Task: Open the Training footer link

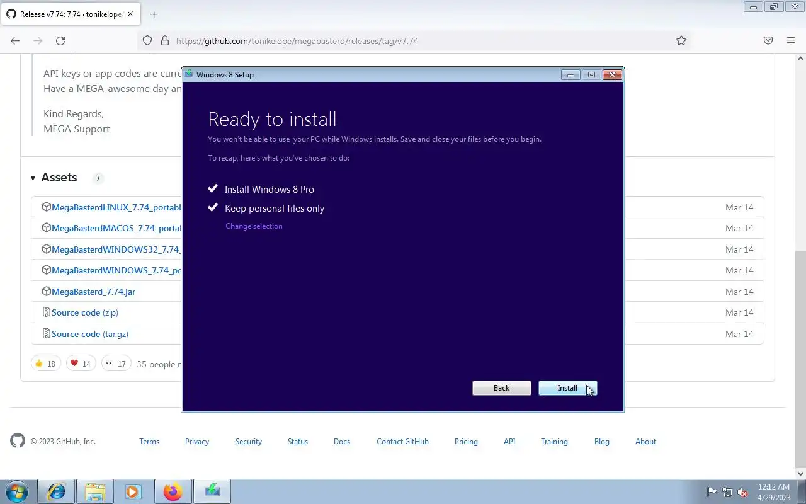Action: point(554,442)
